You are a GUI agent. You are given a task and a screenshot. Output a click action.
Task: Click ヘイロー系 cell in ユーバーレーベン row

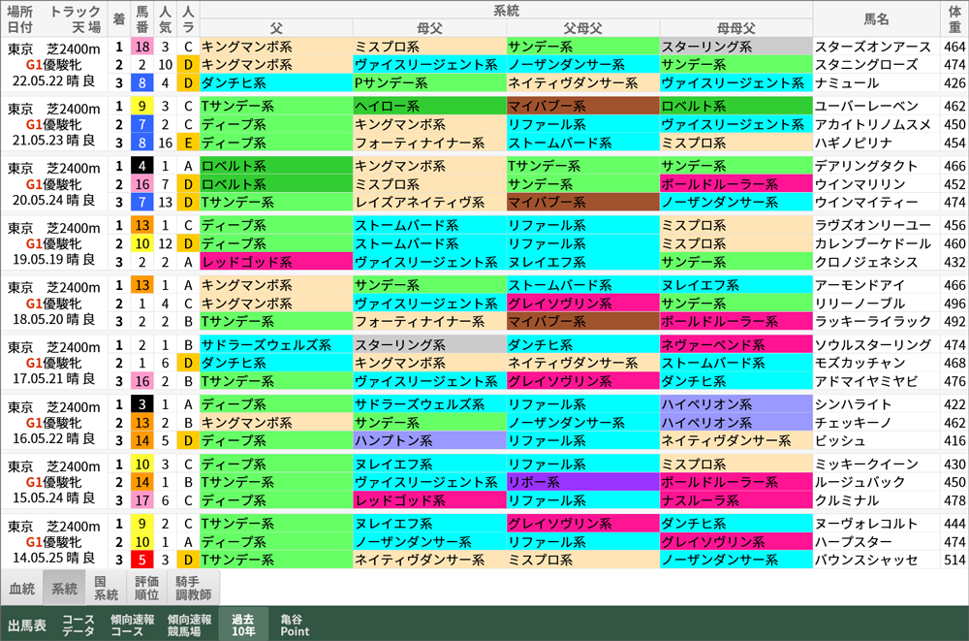pos(429,106)
